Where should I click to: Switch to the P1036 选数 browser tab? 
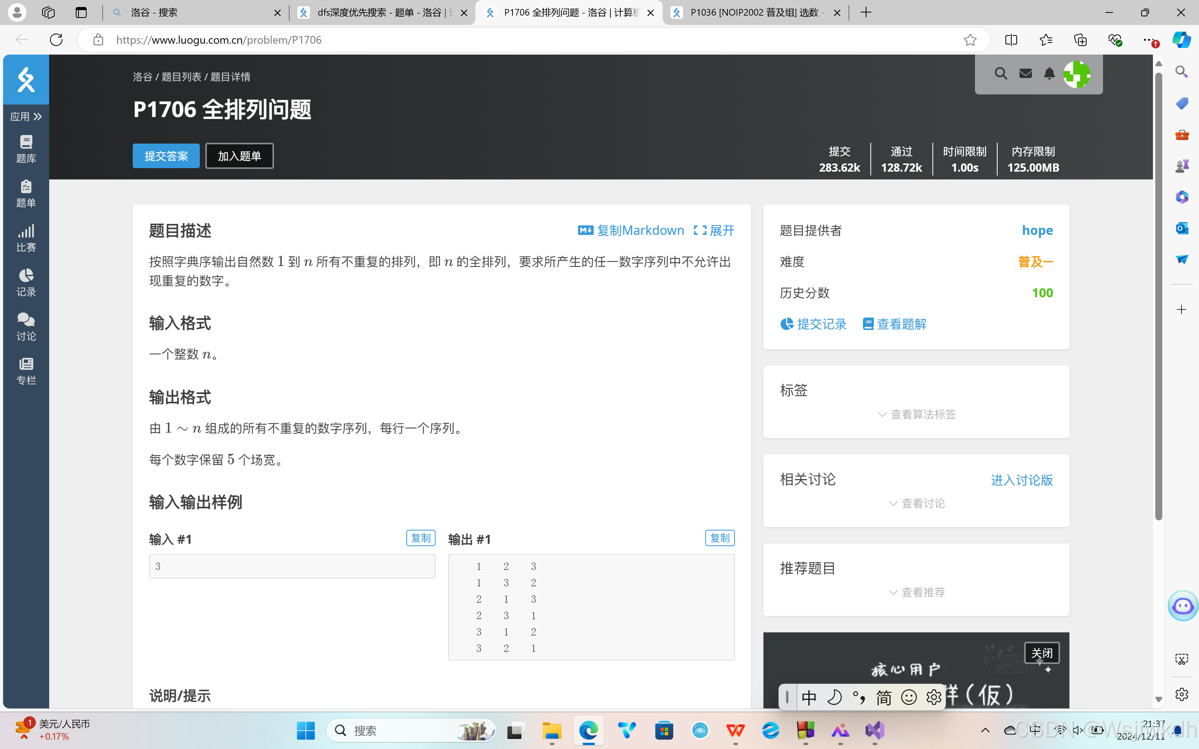753,12
